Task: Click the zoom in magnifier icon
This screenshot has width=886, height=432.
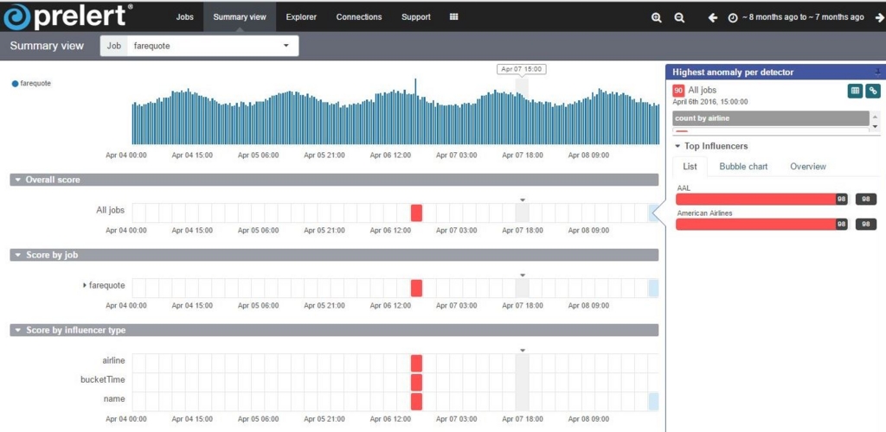Action: [x=656, y=17]
